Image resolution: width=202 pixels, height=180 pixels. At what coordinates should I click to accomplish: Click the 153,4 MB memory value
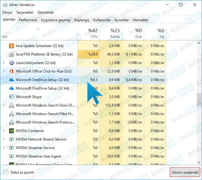pos(113,105)
